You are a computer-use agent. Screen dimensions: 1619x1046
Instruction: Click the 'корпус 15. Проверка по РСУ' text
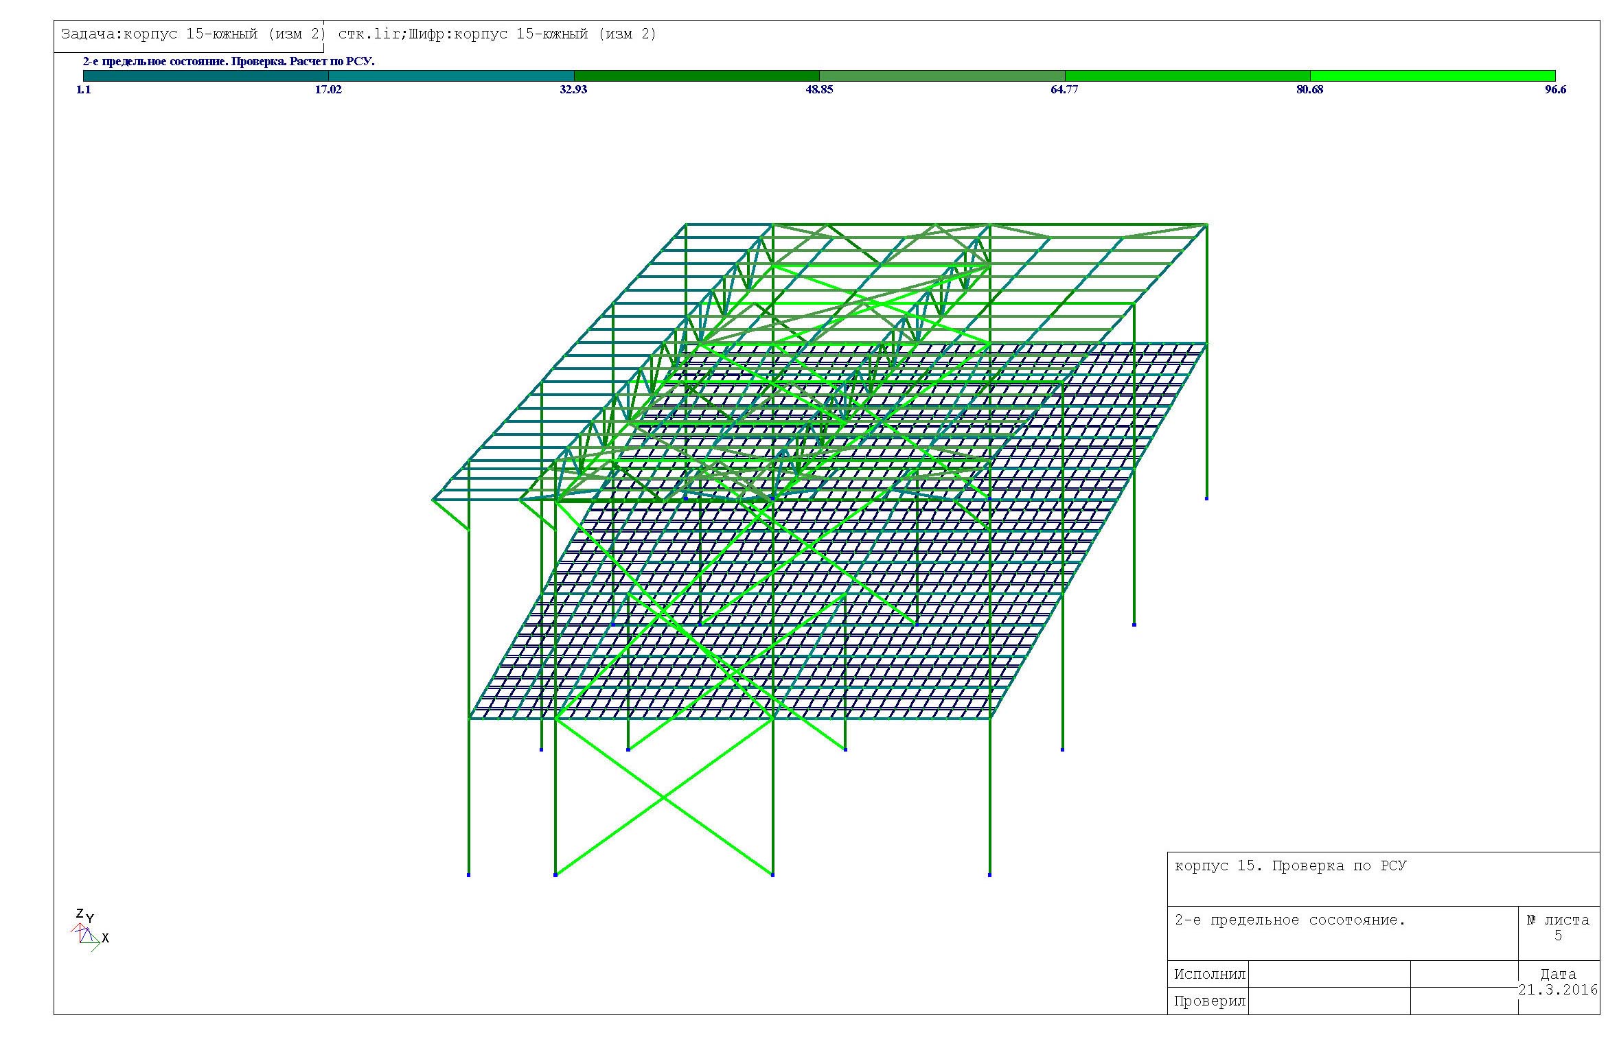point(1290,866)
